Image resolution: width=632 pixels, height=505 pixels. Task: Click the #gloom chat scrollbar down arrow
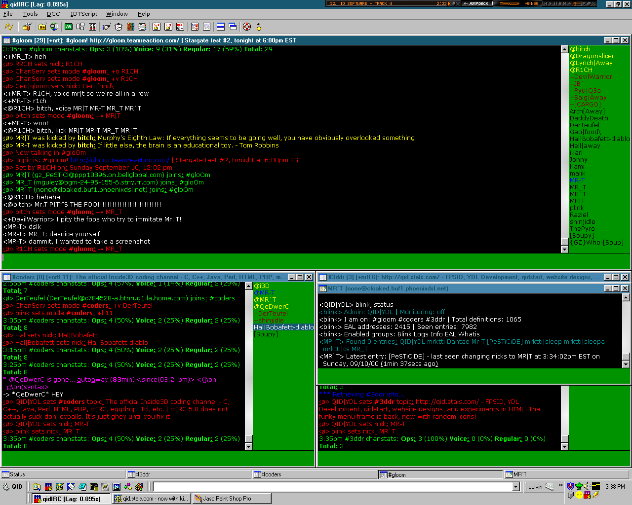(x=565, y=250)
